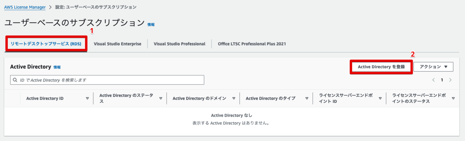The height and width of the screenshot is (141, 465).
Task: Open the アクション dropdown menu
Action: click(x=433, y=67)
